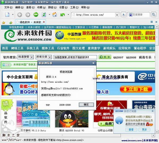
Task: Open 系统工具 category
Action: coord(33,48)
